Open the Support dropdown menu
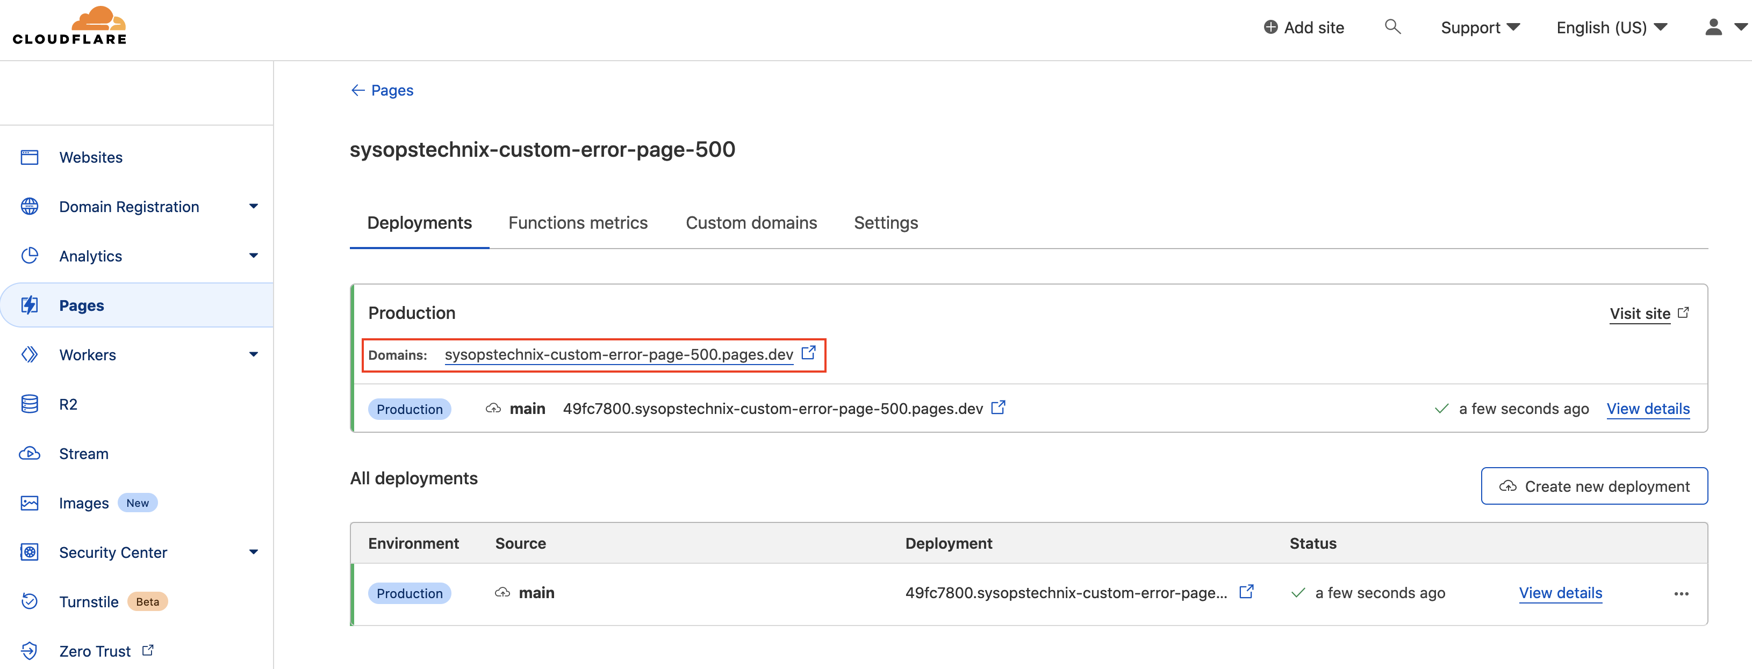 pyautogui.click(x=1480, y=28)
